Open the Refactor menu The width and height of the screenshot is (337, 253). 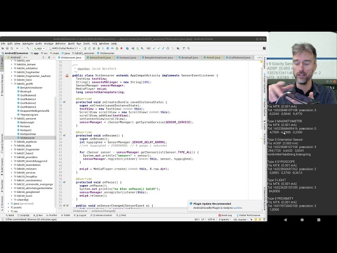click(61, 43)
